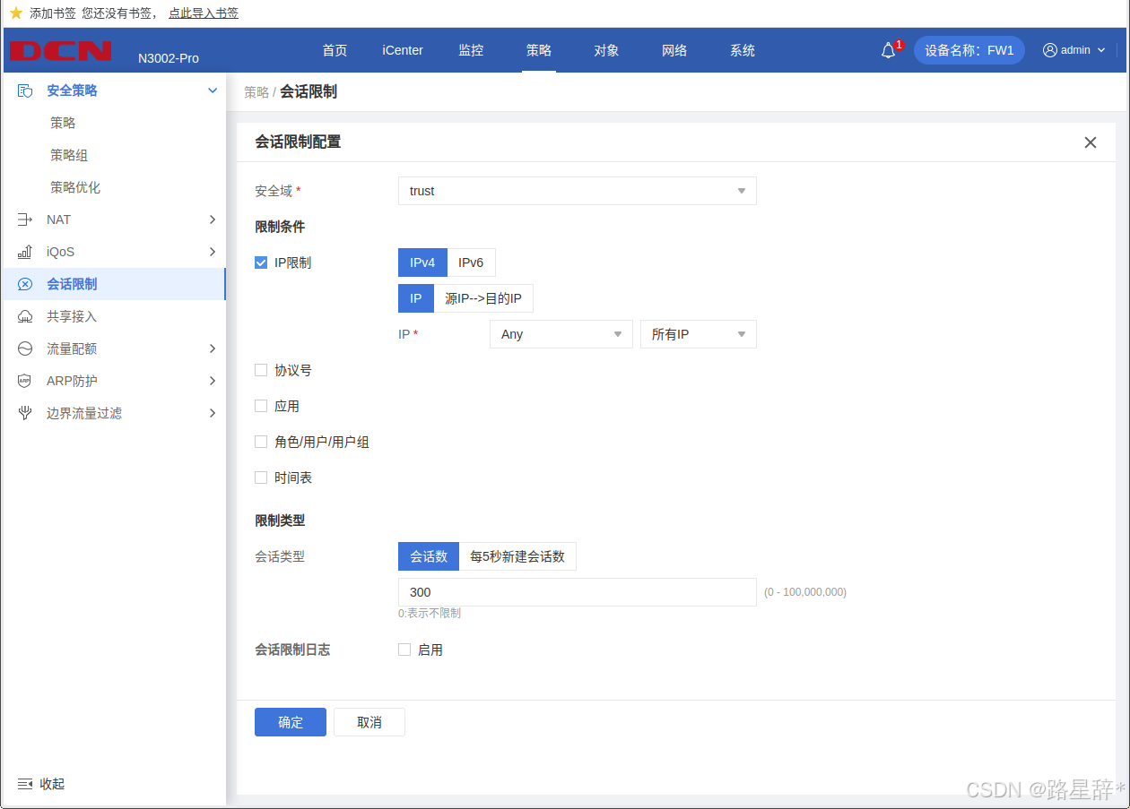
Task: Open the 安全域 trust dropdown
Action: pyautogui.click(x=577, y=191)
